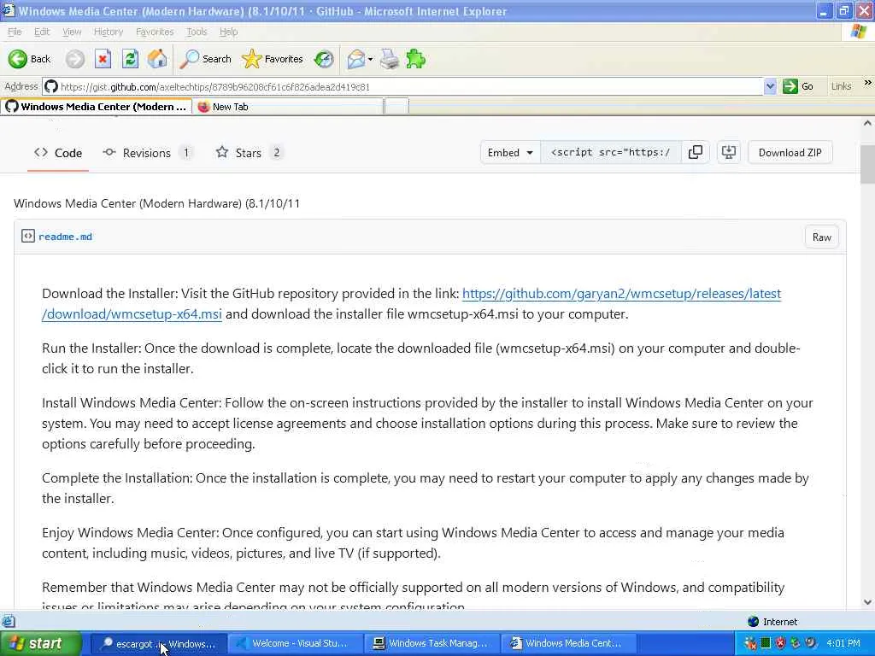Click the 4:01 PM clock
875x656 pixels.
pos(843,643)
